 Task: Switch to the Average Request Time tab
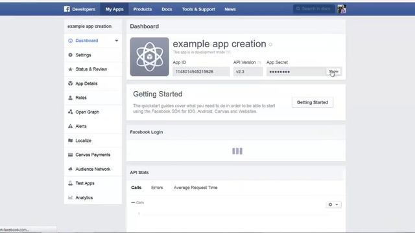[196, 188]
